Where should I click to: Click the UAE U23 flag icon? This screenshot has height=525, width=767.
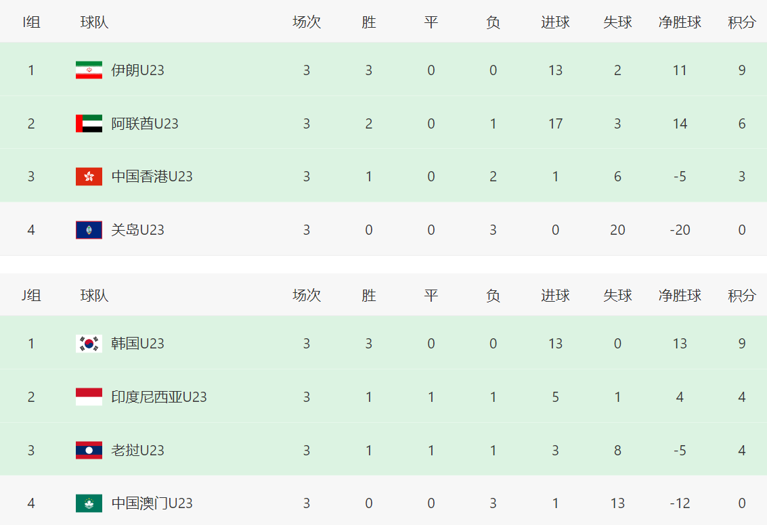89,124
